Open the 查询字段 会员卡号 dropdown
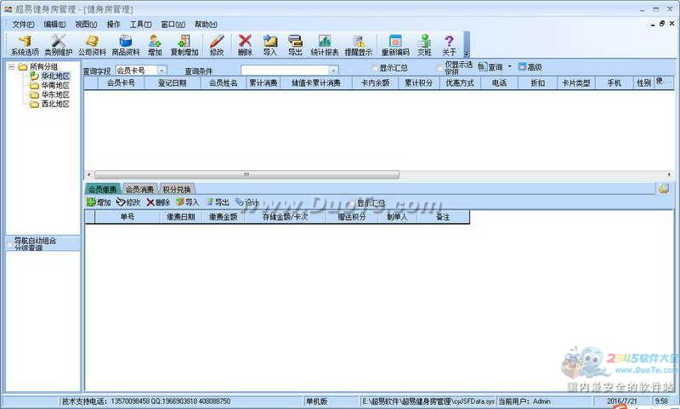The width and height of the screenshot is (680, 409). (161, 71)
